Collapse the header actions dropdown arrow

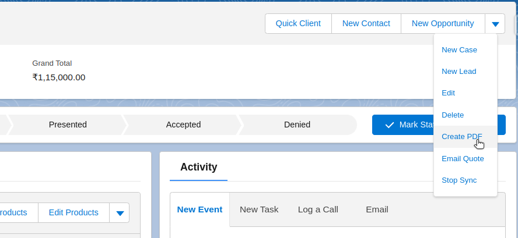[x=495, y=24]
